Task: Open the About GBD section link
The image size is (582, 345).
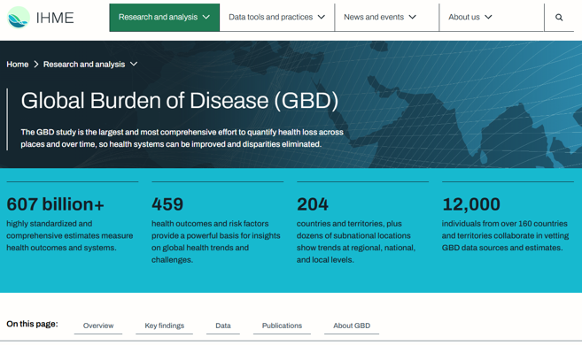Action: pos(352,326)
